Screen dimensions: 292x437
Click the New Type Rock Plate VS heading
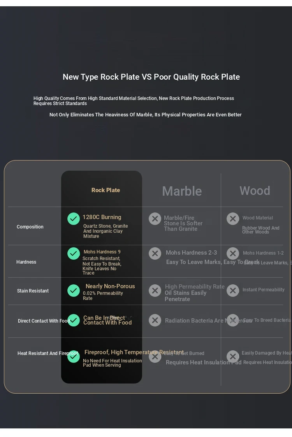tap(151, 77)
